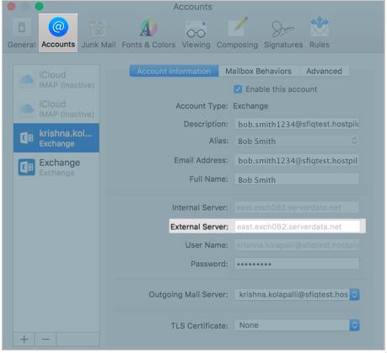Click the Email Address field
The image size is (387, 353).
point(297,160)
